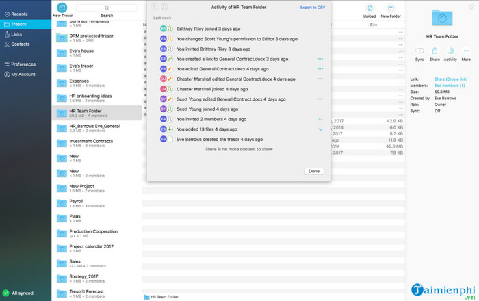This screenshot has width=479, height=301.
Task: Select the Eve's tresor folder icon
Action: pos(62,68)
